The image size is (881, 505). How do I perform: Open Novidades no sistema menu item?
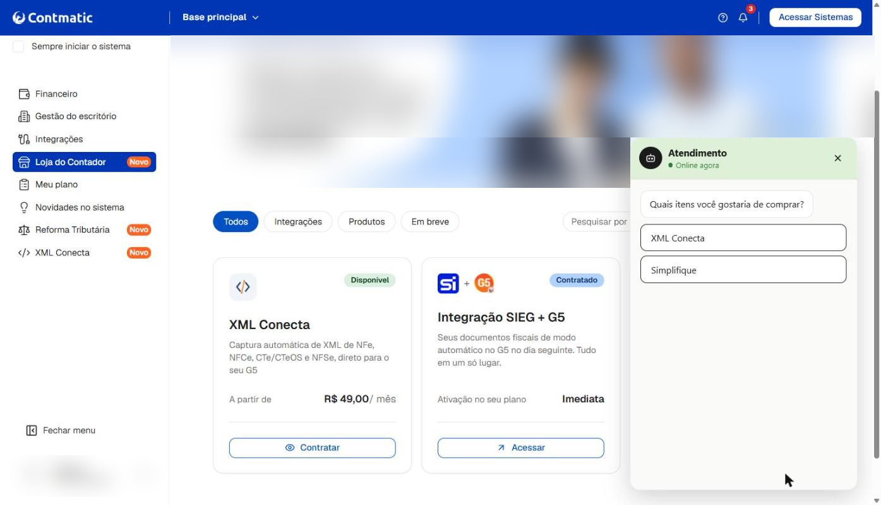84,207
